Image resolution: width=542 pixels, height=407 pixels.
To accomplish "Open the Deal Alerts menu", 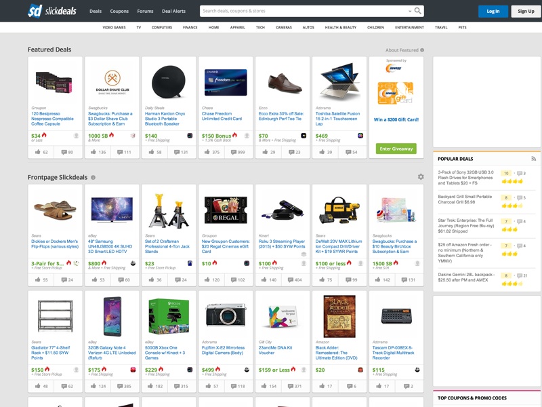I will click(173, 11).
